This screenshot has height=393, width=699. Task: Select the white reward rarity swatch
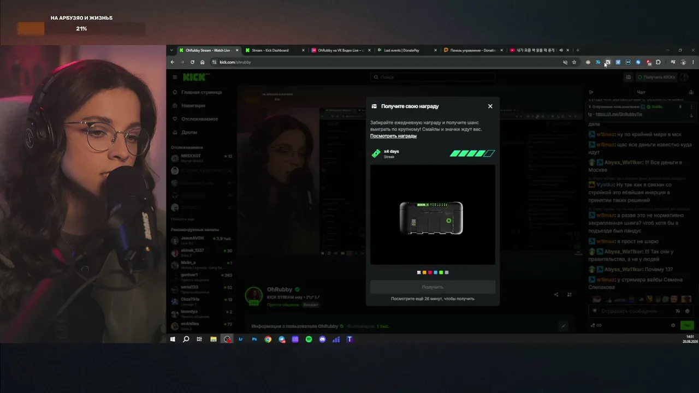coord(419,272)
